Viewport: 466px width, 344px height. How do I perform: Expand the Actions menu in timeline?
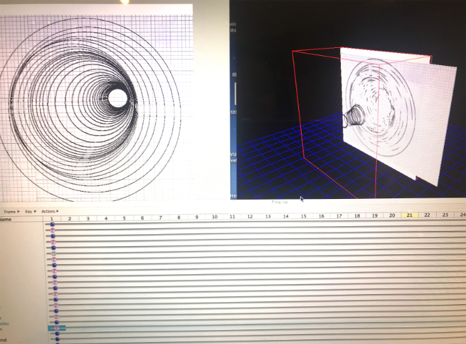coord(49,211)
